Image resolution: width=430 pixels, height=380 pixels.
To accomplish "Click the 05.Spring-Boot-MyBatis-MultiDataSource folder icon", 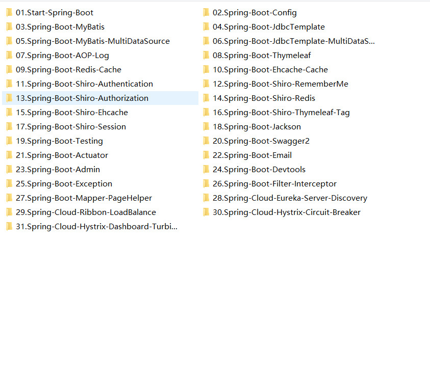I will (9, 41).
